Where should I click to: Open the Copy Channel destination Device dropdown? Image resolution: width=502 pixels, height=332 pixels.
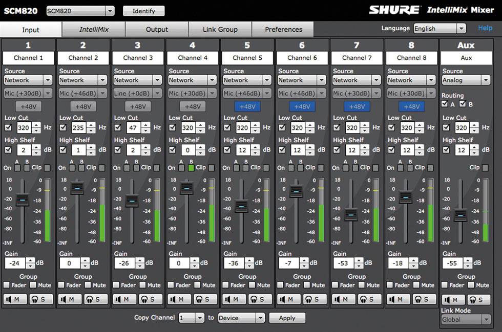click(x=241, y=318)
